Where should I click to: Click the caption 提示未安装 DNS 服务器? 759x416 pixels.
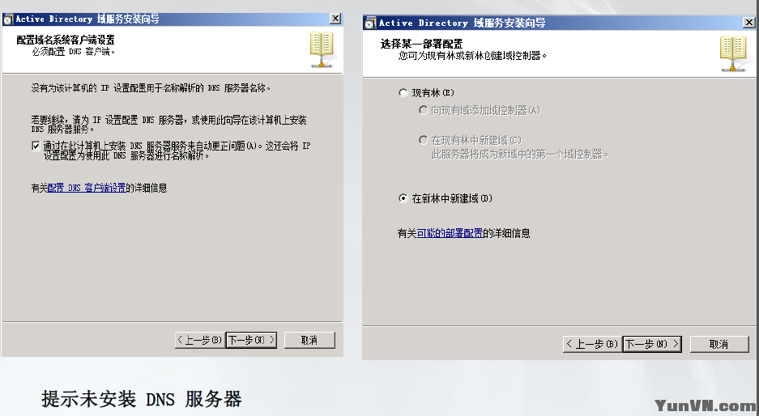(x=141, y=399)
